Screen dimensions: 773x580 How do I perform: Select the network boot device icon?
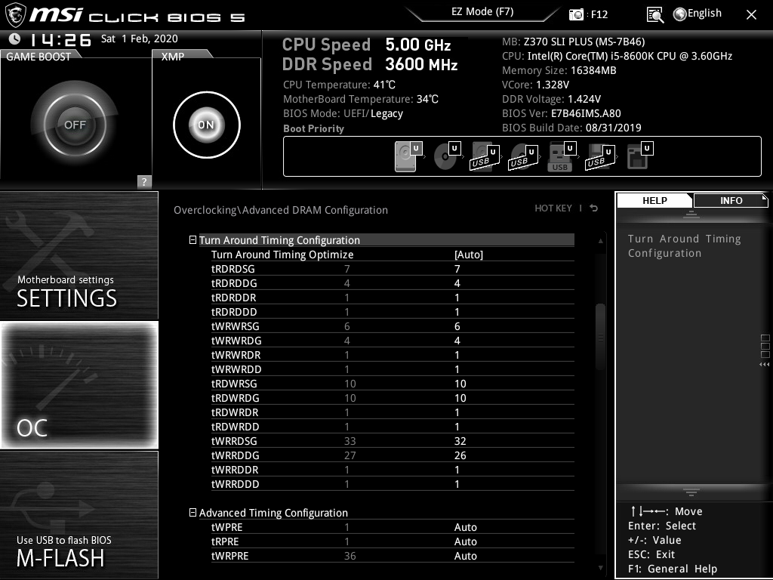[639, 157]
